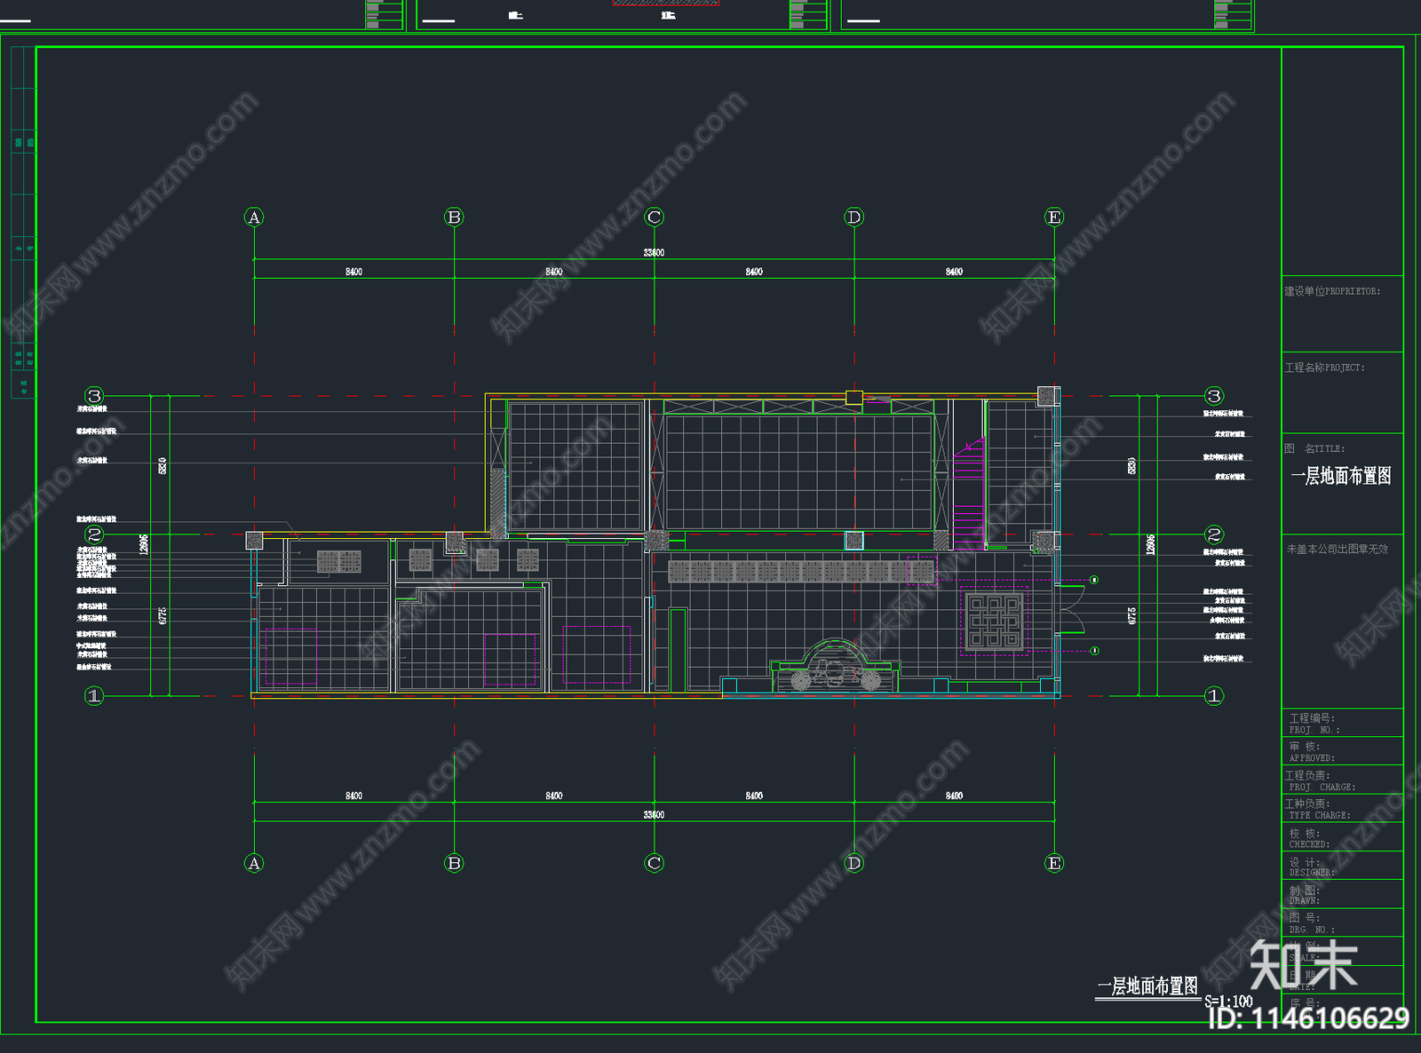
Task: Select grid bubble C below the plan
Action: point(655,863)
